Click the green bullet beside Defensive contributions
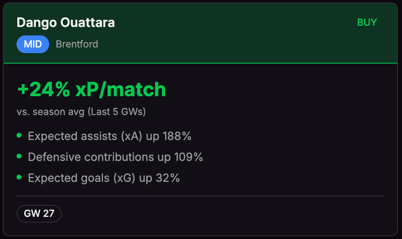The image size is (402, 239). pos(19,157)
